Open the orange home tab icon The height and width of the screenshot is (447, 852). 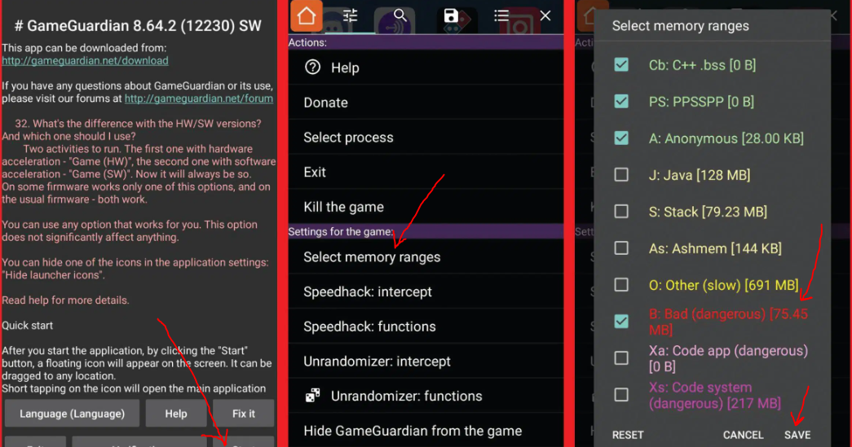pos(306,15)
